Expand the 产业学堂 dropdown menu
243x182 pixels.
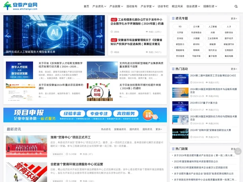click(147, 6)
